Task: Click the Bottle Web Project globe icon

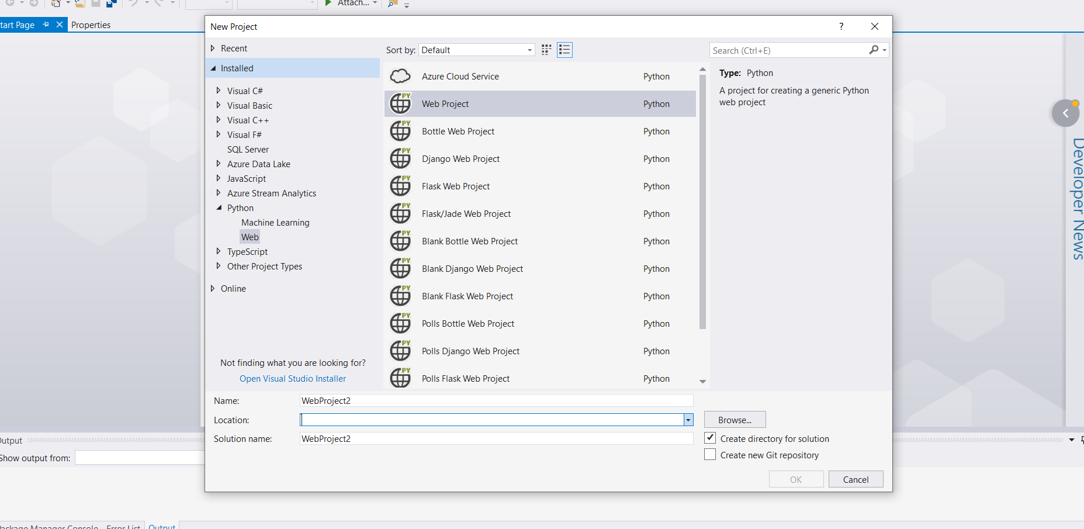Action: [400, 131]
